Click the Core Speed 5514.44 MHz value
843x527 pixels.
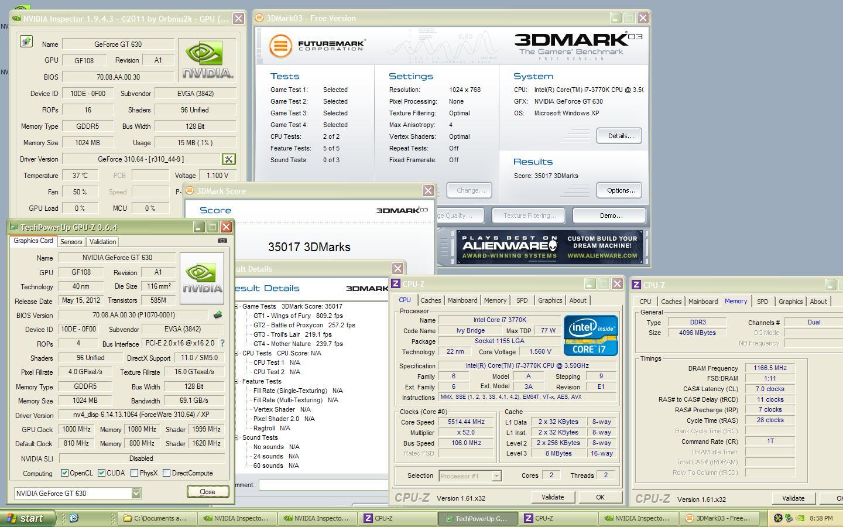coord(466,422)
